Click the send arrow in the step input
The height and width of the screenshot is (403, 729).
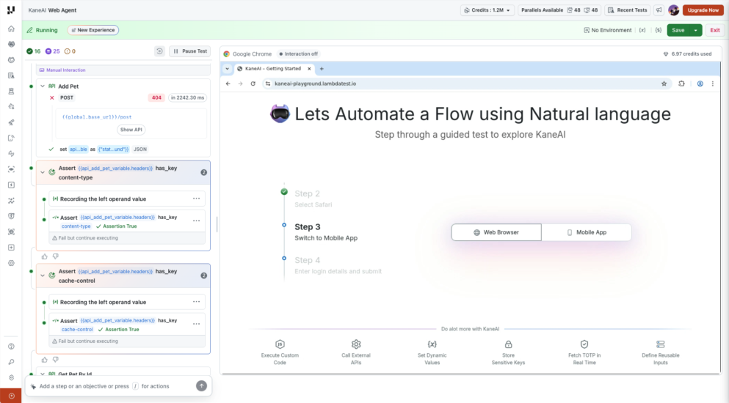pyautogui.click(x=201, y=386)
